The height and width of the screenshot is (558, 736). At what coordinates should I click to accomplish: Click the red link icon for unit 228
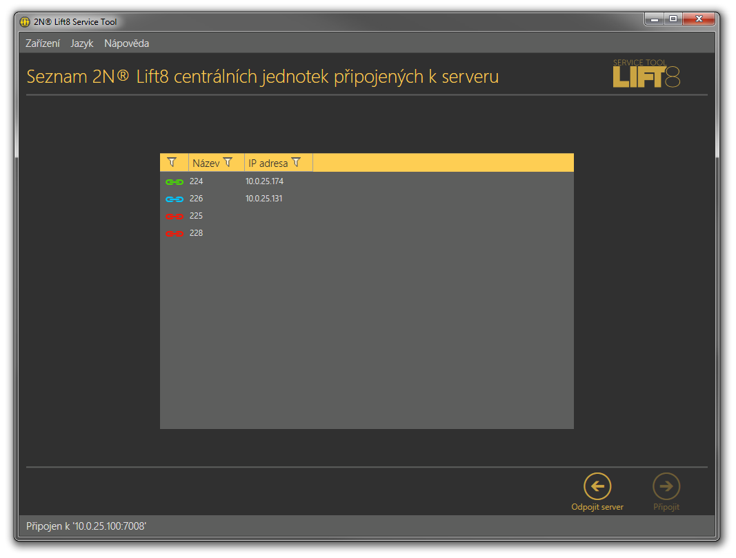point(174,234)
